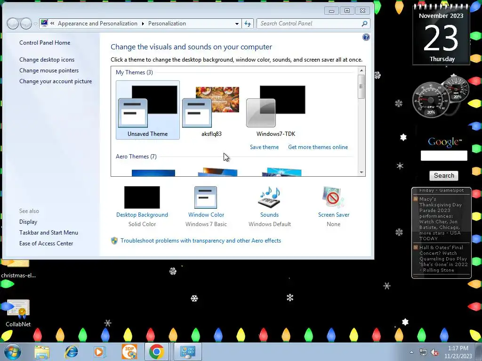Click Get more themes online
Screen dimensions: 482x361
pyautogui.click(x=318, y=147)
